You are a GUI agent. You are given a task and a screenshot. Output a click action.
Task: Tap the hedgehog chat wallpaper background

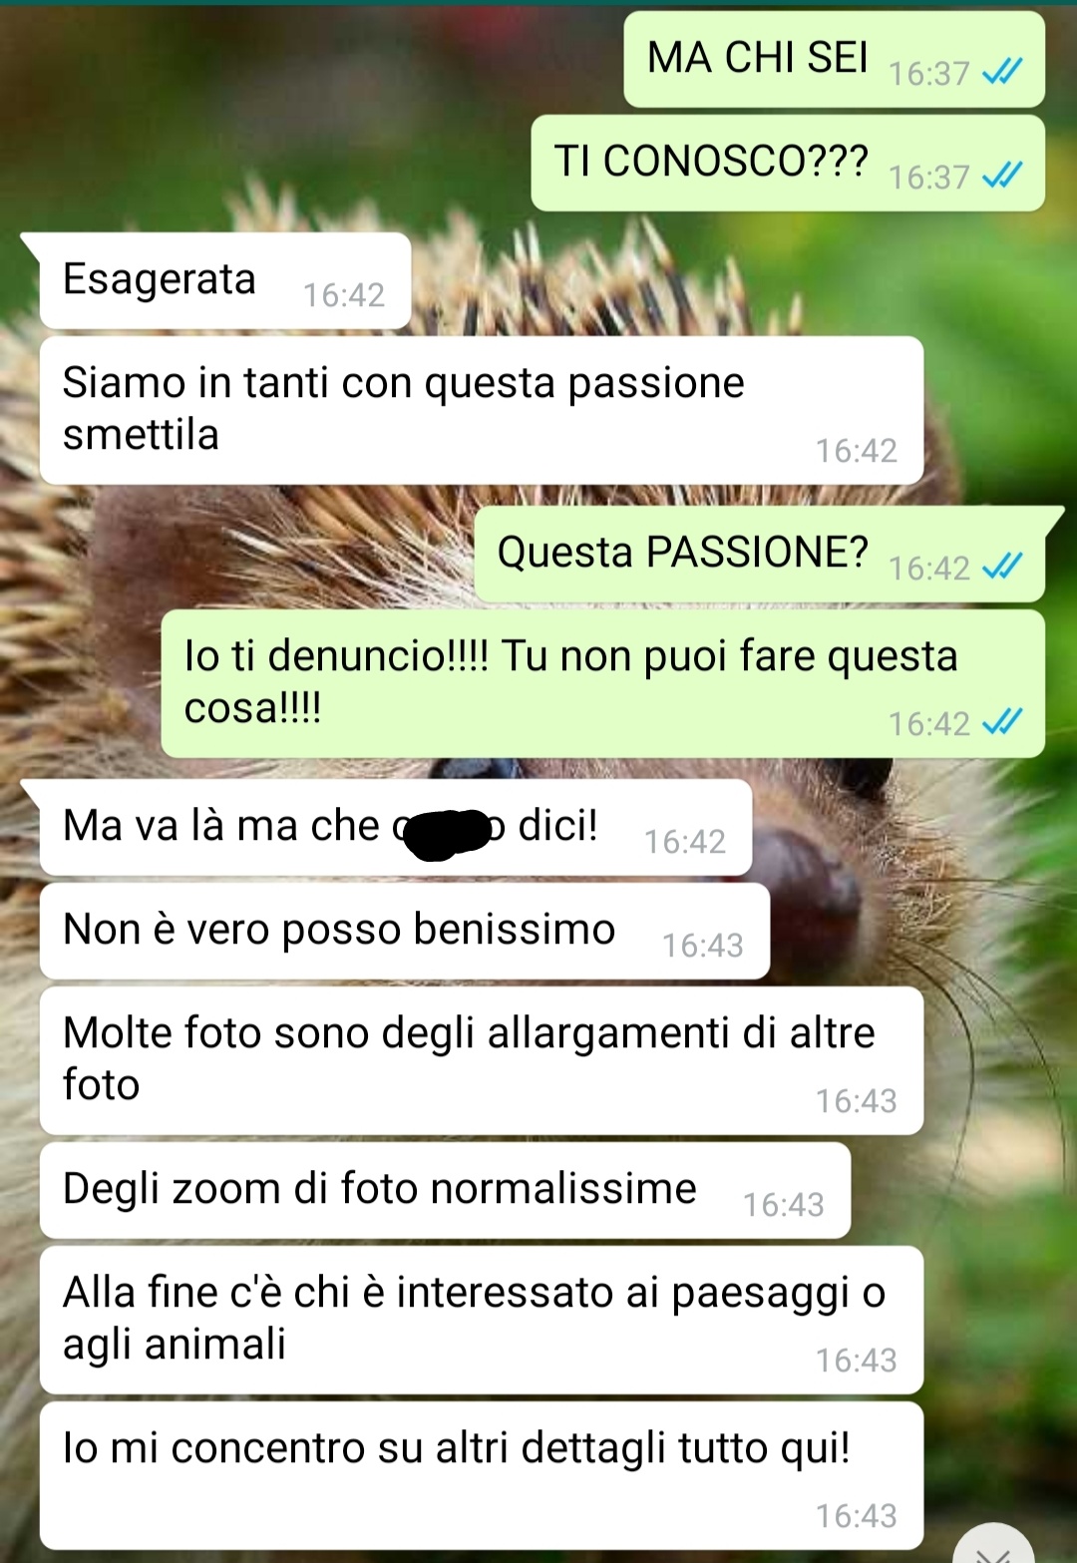[997, 997]
